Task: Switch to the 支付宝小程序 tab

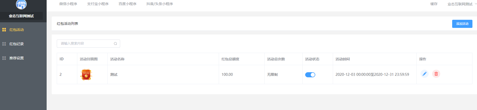Action: tap(98, 4)
